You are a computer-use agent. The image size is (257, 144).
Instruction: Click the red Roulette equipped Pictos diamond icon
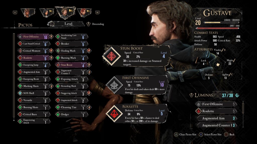pos(114,114)
